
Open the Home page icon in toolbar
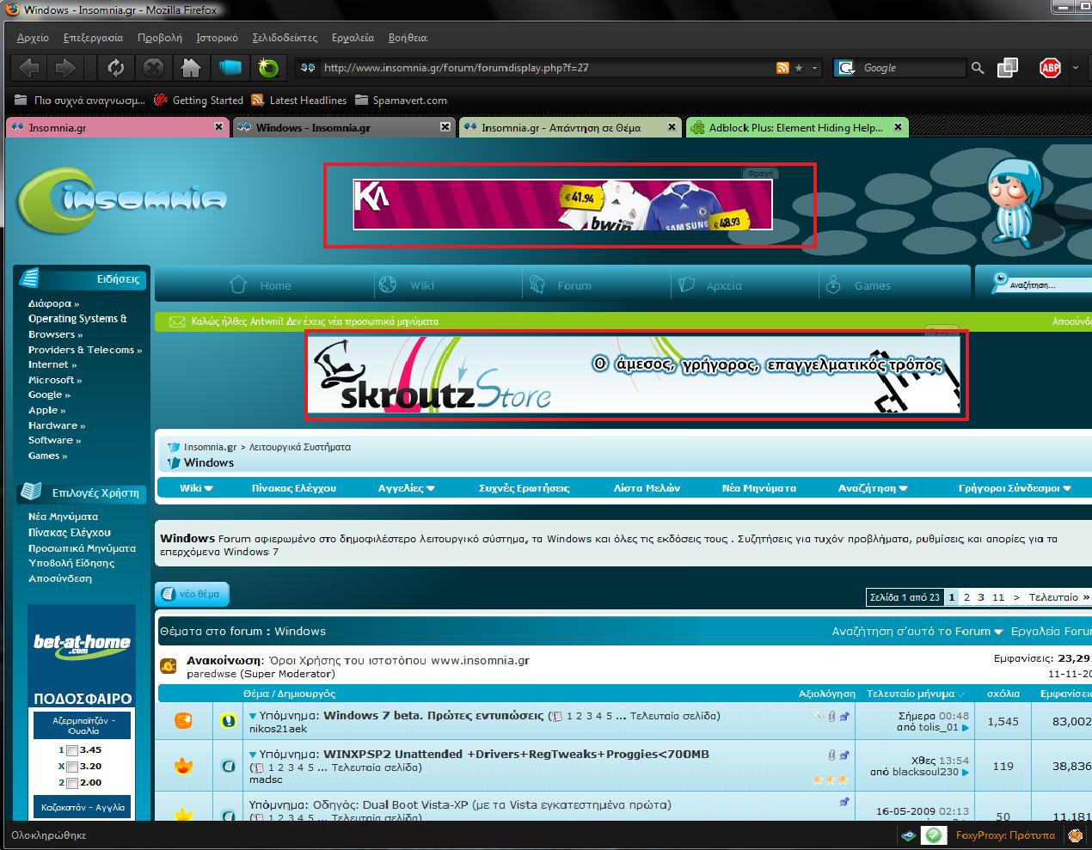click(191, 67)
